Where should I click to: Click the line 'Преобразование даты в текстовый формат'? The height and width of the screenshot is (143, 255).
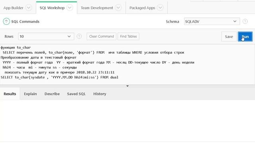coord(39,57)
